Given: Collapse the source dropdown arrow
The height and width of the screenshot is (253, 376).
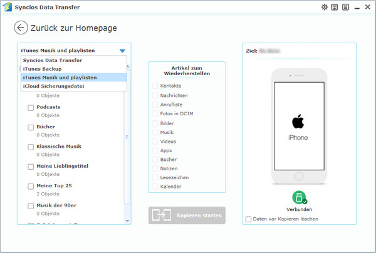Looking at the screenshot, I should [122, 51].
